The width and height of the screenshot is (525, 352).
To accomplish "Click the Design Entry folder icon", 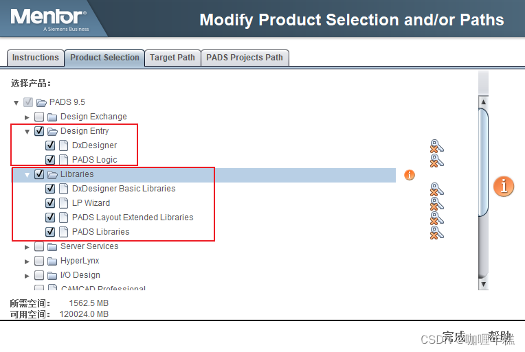I will pos(52,131).
